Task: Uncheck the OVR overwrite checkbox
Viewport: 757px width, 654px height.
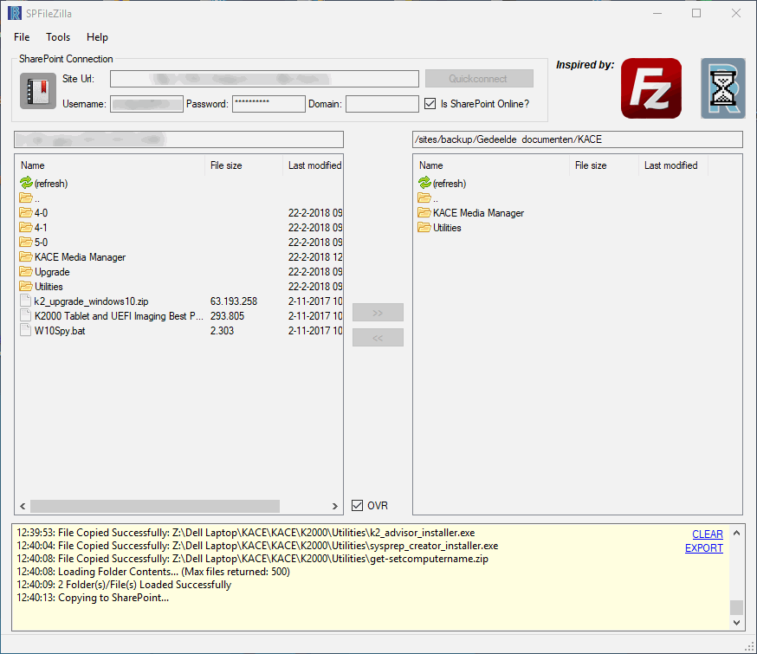Action: [359, 505]
